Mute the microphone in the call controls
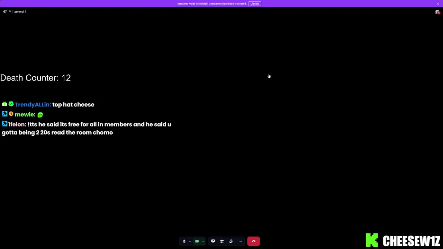The width and height of the screenshot is (443, 249). 184,241
